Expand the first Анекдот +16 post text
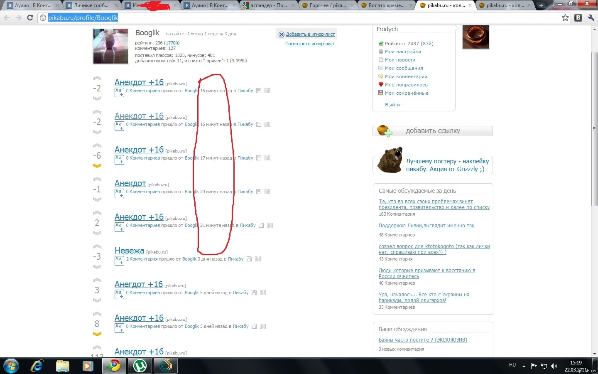 [119, 92]
